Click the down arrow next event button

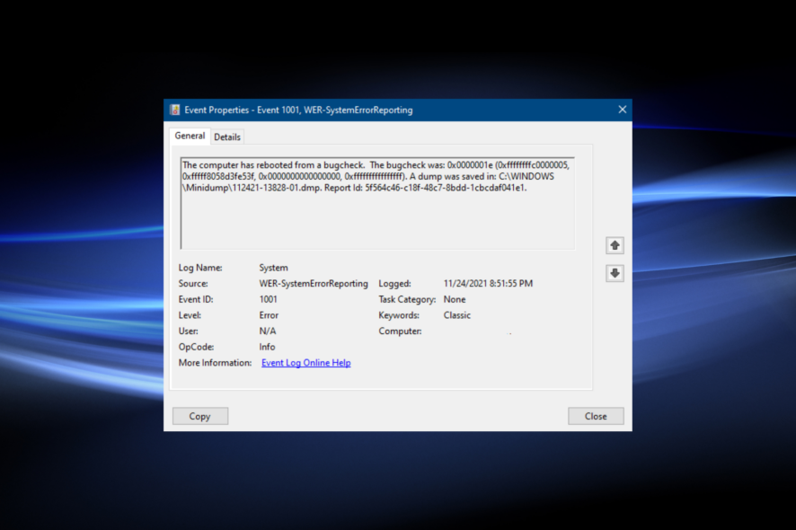615,274
